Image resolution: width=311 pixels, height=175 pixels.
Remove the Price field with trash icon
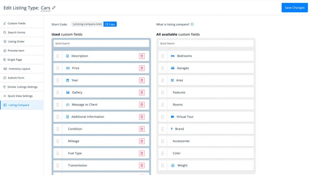click(142, 68)
